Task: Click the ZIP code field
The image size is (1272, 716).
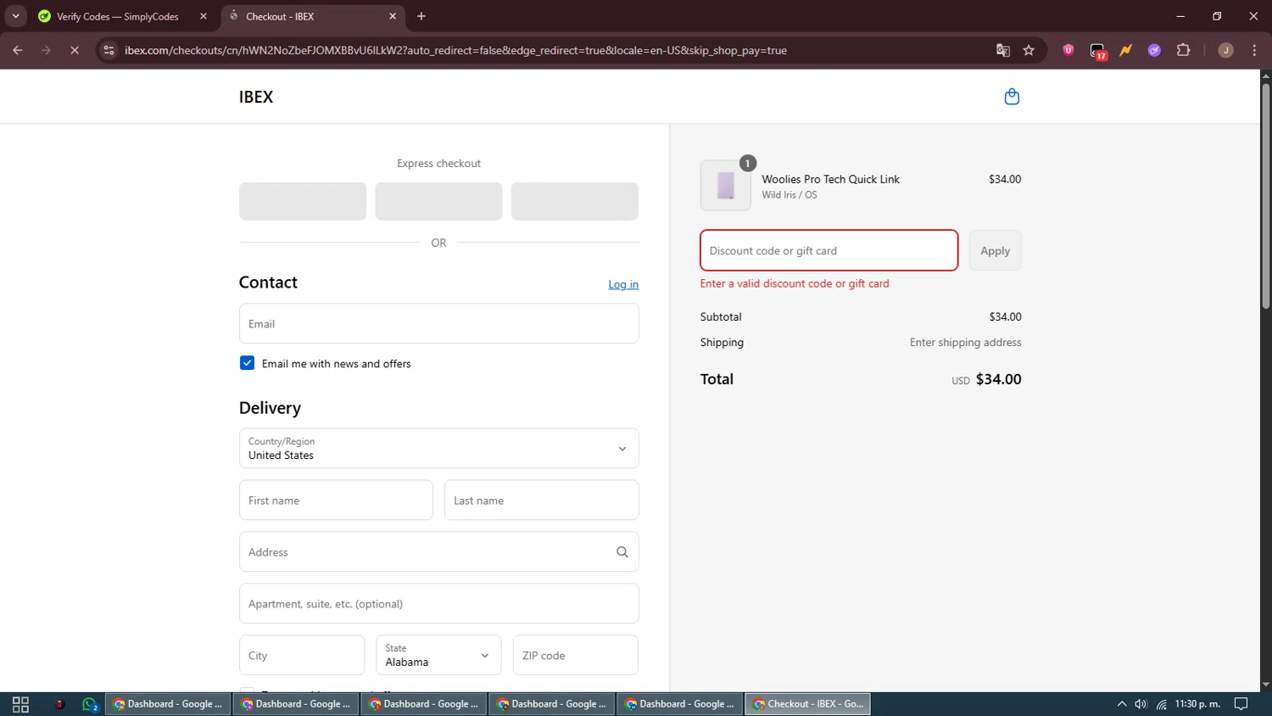Action: (x=575, y=655)
